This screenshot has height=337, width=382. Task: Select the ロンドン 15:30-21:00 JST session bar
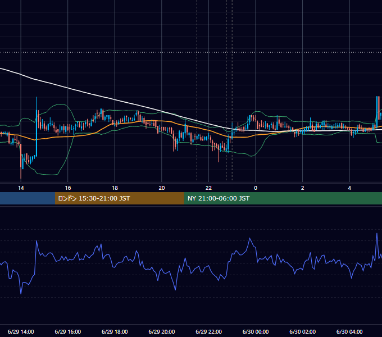(x=119, y=198)
